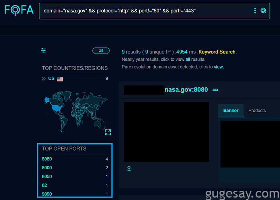Click the count 4 beside port 8080
Screen dimensions: 280x200
[x=107, y=159]
